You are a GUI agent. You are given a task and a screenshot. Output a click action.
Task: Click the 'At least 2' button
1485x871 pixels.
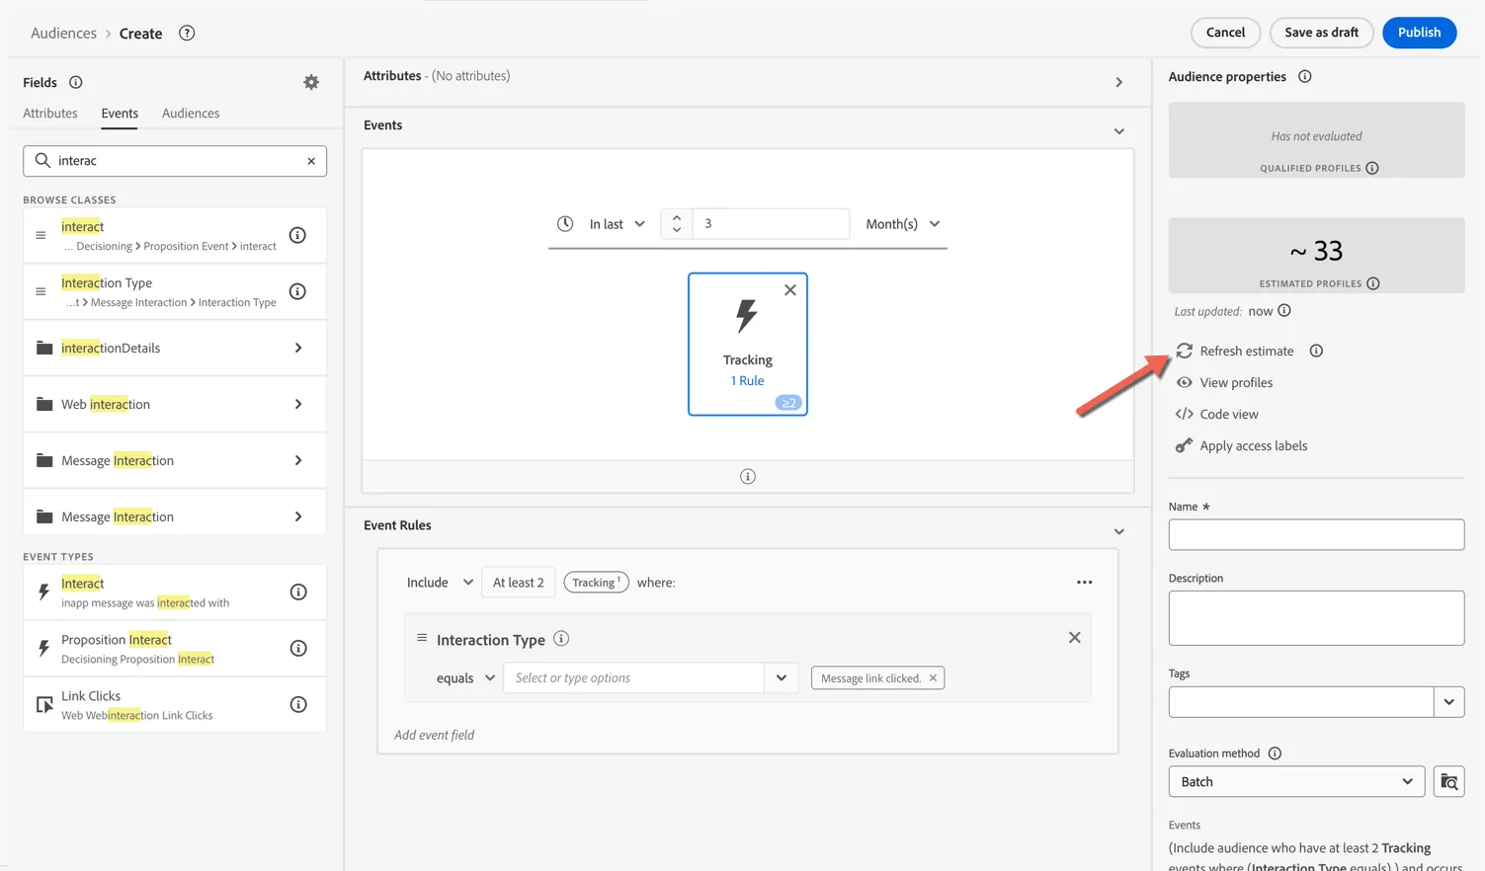tap(519, 583)
